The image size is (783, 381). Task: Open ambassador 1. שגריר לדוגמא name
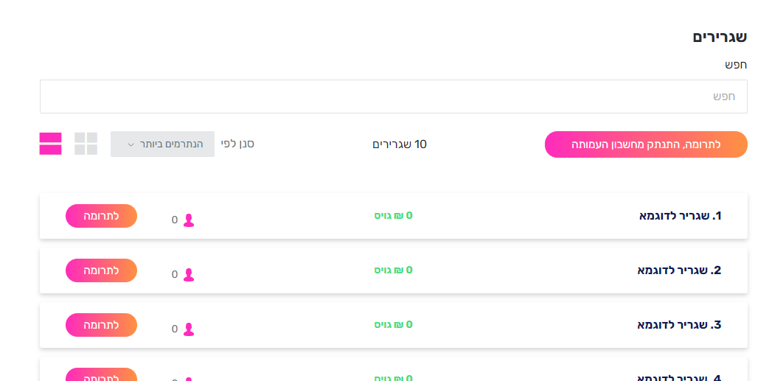coord(681,216)
